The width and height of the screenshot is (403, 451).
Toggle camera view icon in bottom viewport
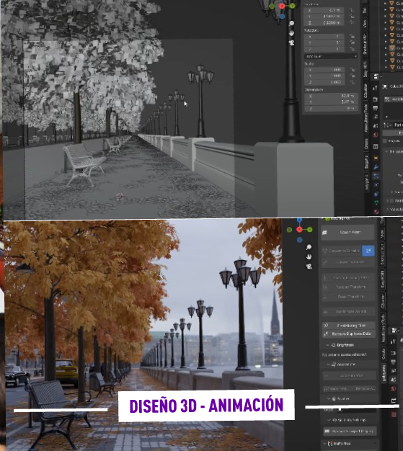[x=309, y=267]
